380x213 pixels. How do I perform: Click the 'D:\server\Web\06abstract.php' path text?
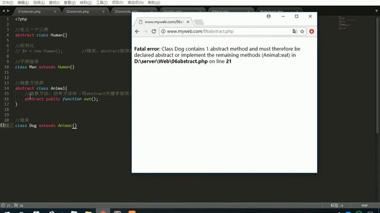[171, 62]
